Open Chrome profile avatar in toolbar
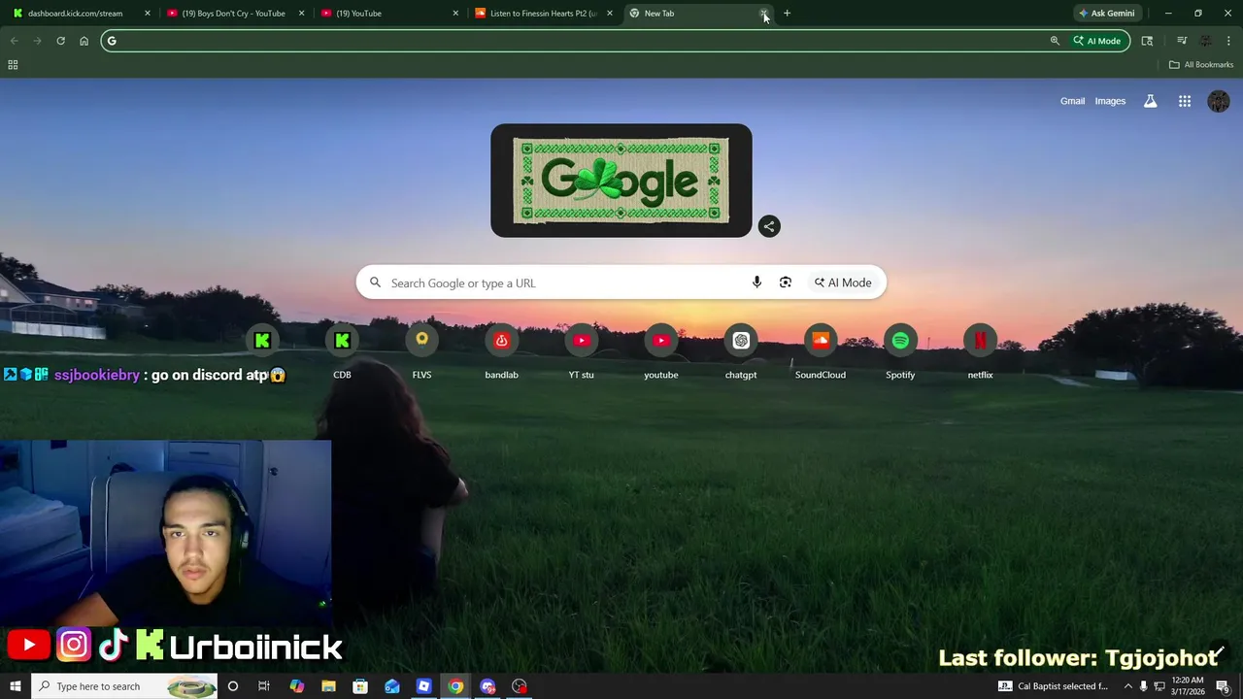The height and width of the screenshot is (699, 1243). coord(1205,41)
